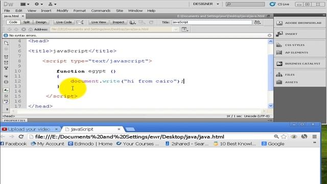
Task: Select the java.html document tab
Action: (11, 16)
